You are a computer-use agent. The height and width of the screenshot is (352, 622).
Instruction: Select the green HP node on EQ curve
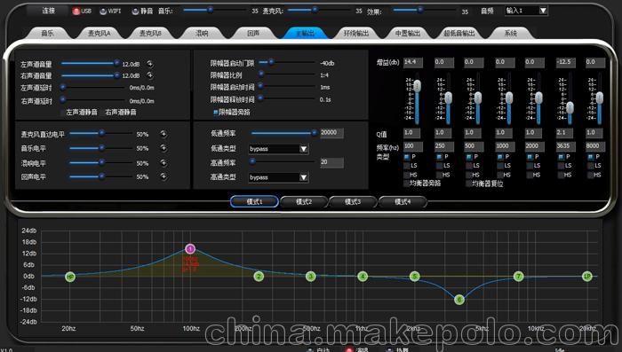click(70, 277)
